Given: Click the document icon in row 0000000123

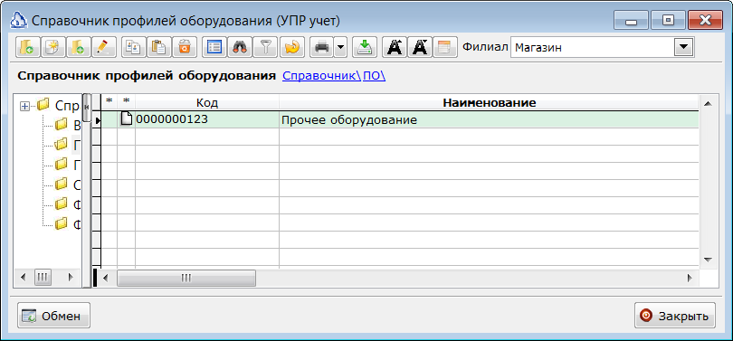Looking at the screenshot, I should [126, 119].
